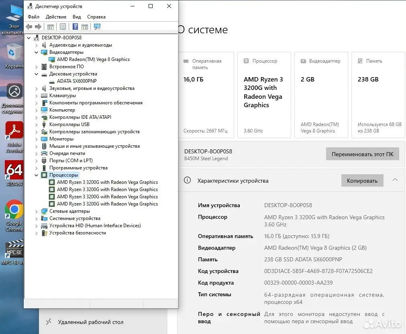Click the Device Manager title bar app icon
This screenshot has height=334, width=406.
pyautogui.click(x=30, y=6)
